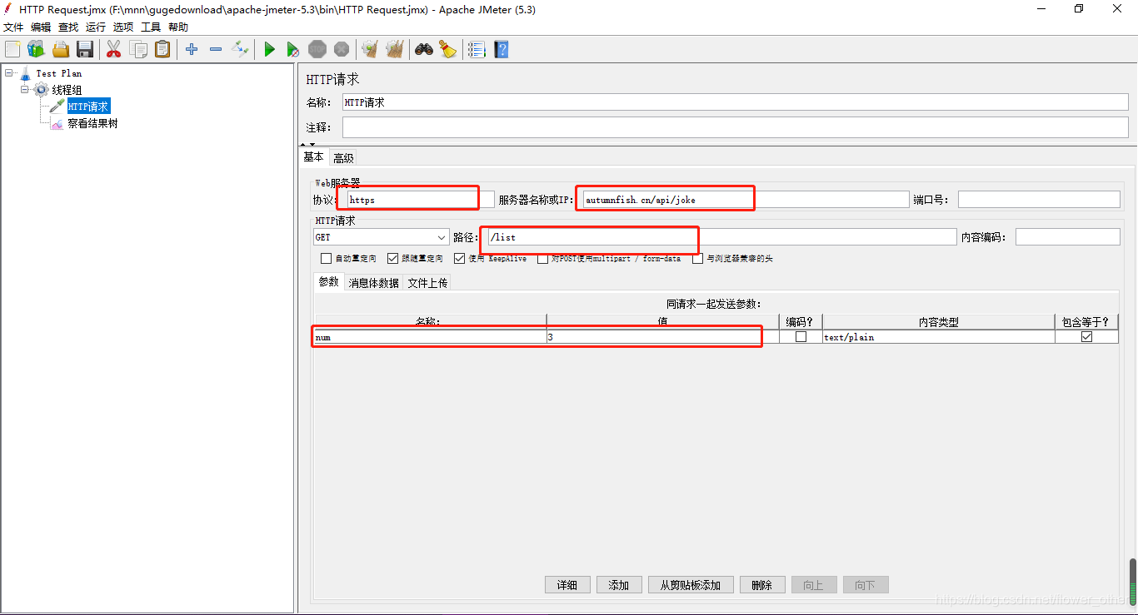This screenshot has width=1138, height=615.
Task: Select the 参数 tab
Action: (329, 282)
